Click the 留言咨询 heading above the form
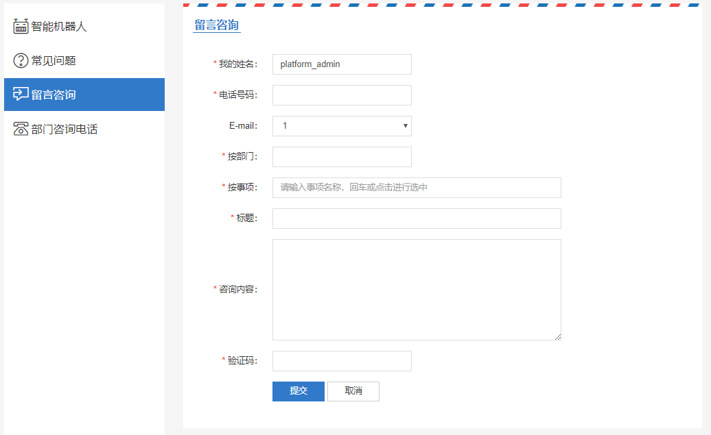The height and width of the screenshot is (435, 711). pyautogui.click(x=217, y=25)
